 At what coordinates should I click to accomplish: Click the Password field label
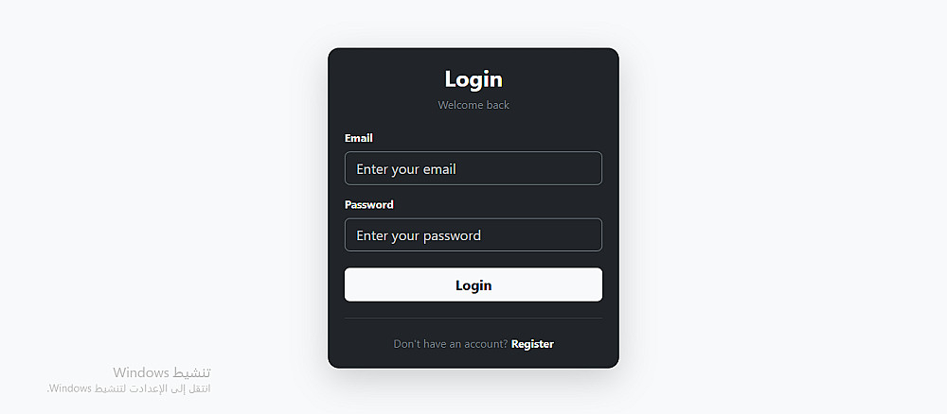point(369,204)
